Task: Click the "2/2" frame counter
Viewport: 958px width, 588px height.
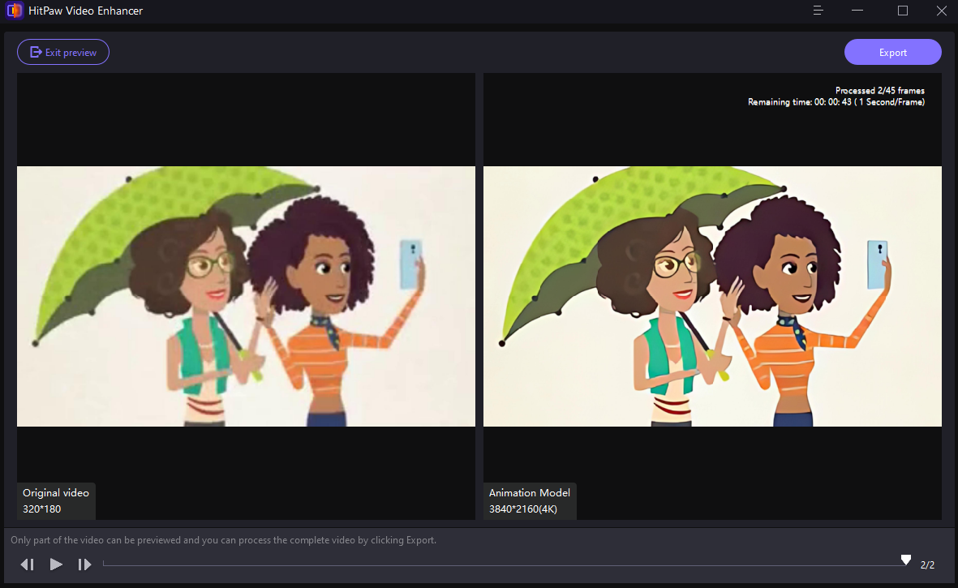Action: pos(927,564)
